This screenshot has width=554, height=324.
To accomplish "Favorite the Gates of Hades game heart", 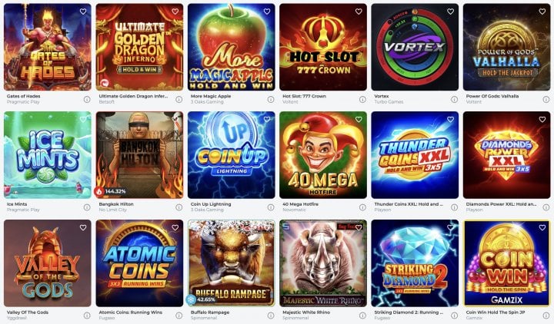I will 83,12.
